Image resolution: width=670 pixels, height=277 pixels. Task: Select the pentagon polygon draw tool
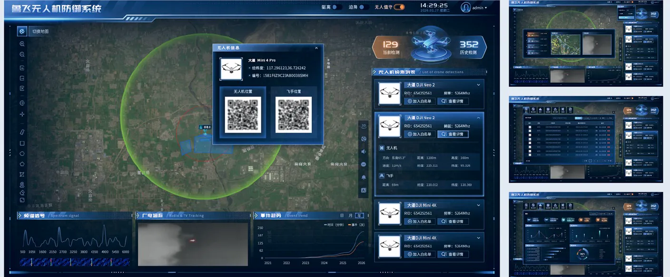point(22,164)
